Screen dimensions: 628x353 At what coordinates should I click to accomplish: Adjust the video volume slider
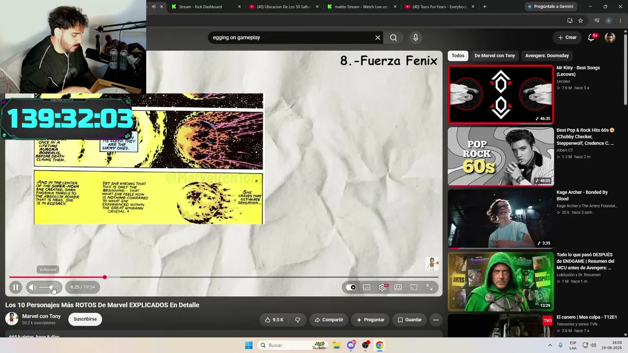pyautogui.click(x=48, y=287)
